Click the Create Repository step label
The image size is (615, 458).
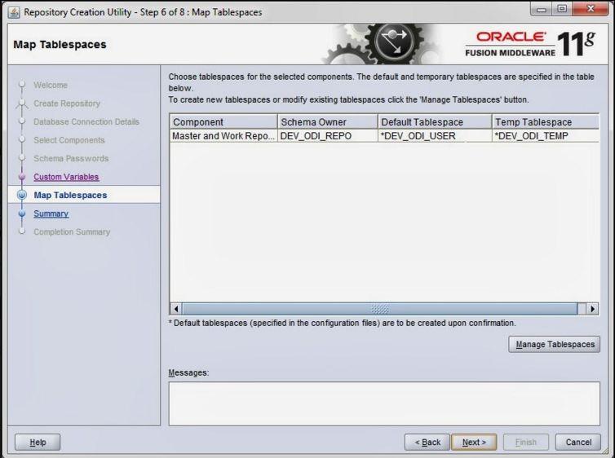tap(67, 103)
